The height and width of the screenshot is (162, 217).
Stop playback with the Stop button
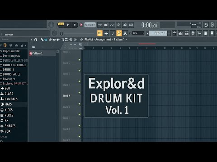75,25
